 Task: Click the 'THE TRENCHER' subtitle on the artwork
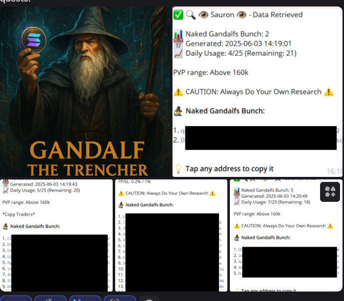tap(88, 170)
